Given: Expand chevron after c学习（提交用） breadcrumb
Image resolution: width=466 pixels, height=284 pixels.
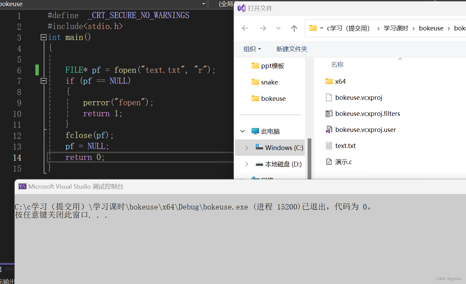Looking at the screenshot, I should click(x=378, y=28).
